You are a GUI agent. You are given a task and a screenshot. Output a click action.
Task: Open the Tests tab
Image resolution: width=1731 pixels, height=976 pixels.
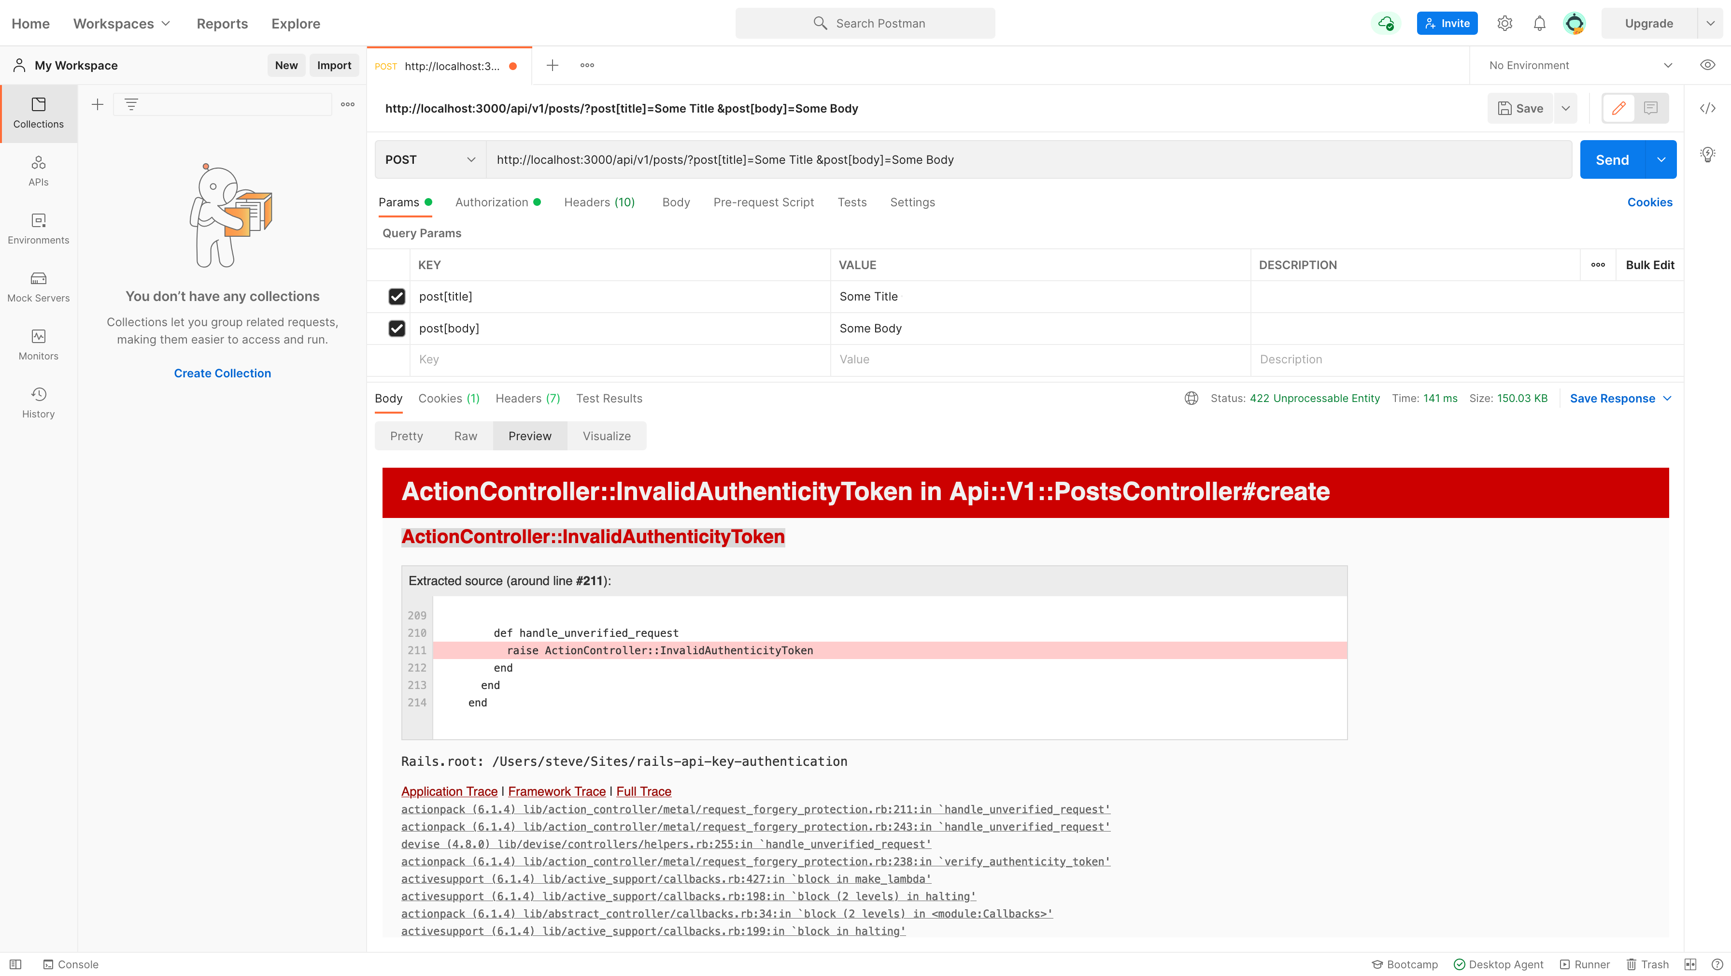tap(852, 202)
